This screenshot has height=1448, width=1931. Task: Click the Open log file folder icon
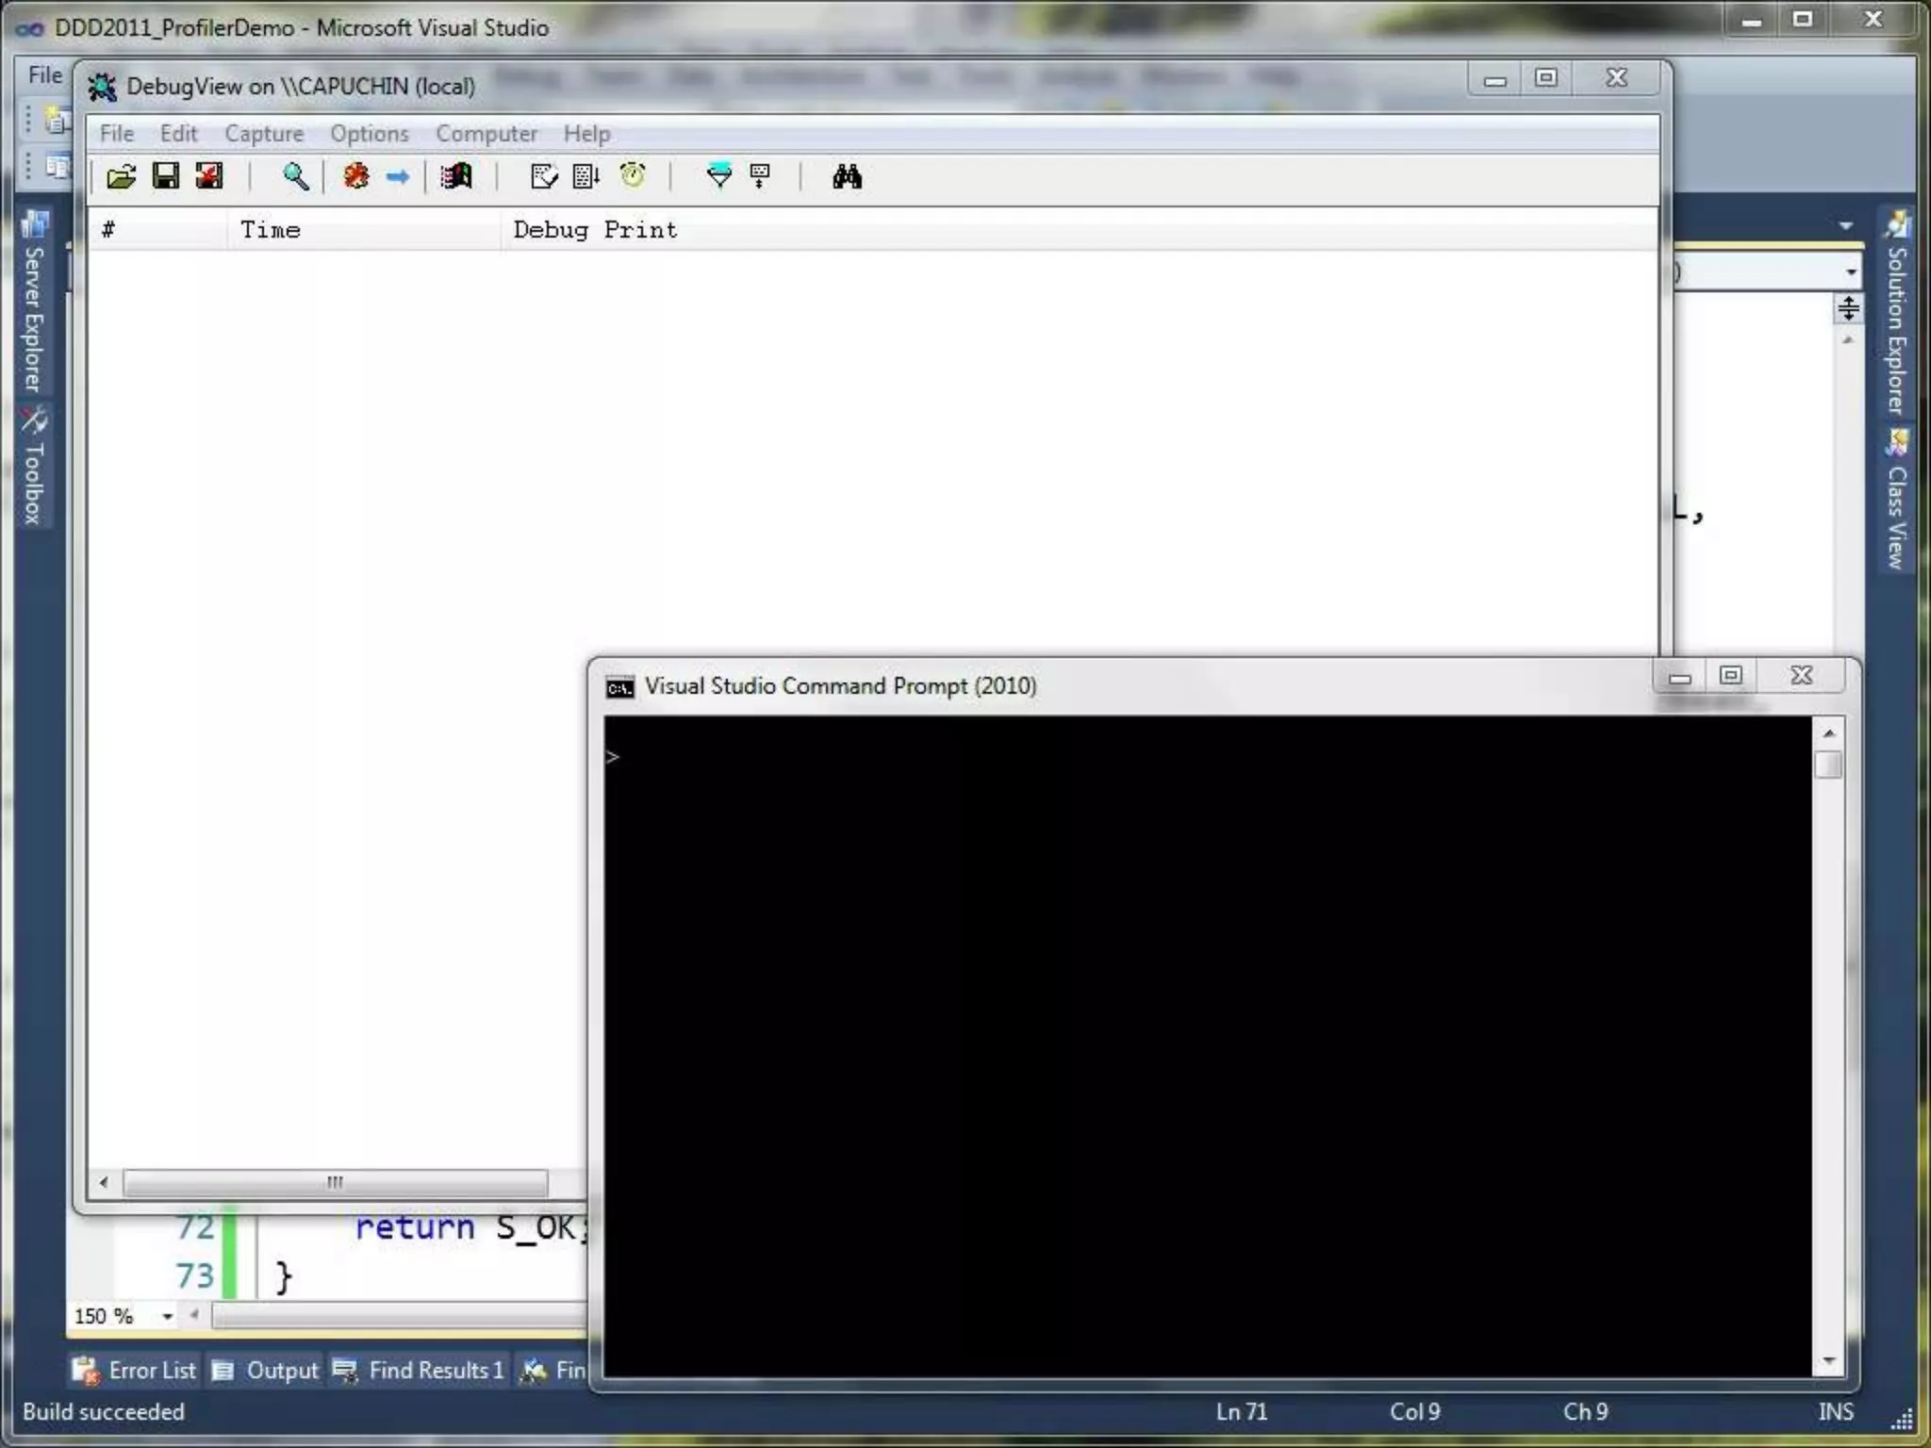121,176
